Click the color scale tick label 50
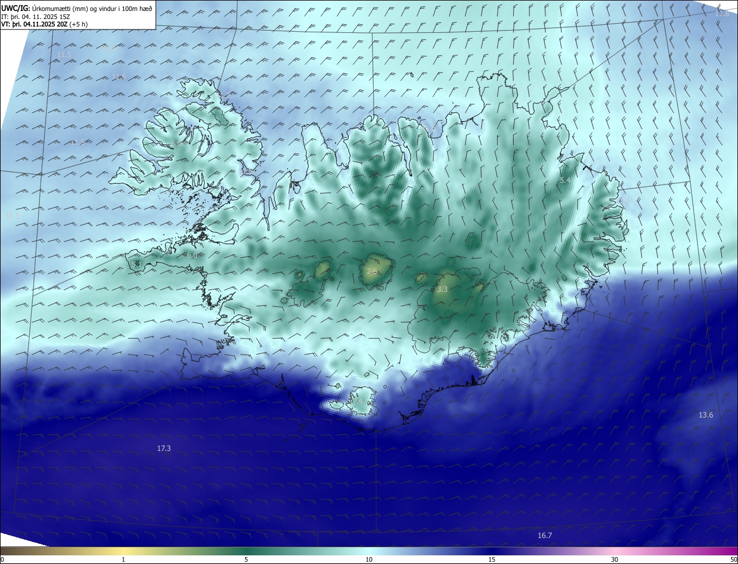Viewport: 738px width, 564px height. (x=733, y=559)
